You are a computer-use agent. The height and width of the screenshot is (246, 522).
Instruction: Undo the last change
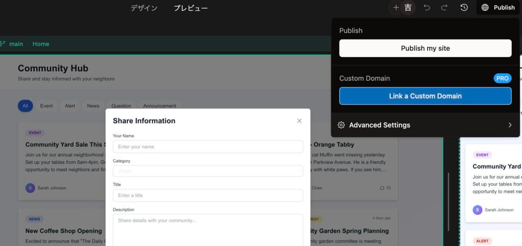tap(427, 7)
